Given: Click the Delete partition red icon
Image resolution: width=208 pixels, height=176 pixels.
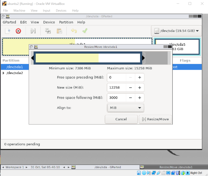Looking at the screenshot, I should click(x=18, y=31).
